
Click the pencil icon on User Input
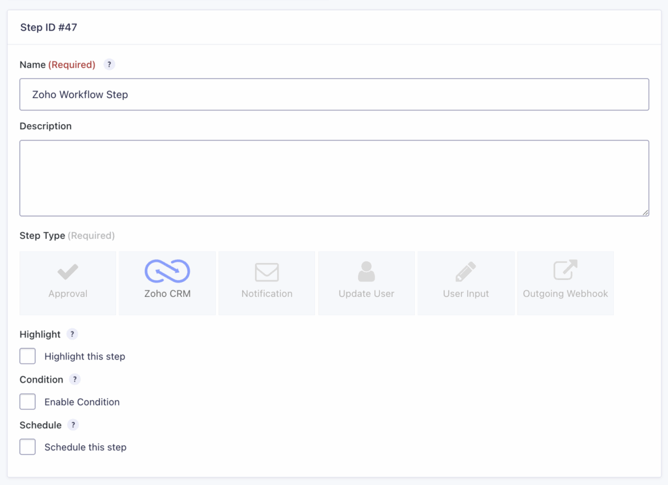click(x=466, y=272)
